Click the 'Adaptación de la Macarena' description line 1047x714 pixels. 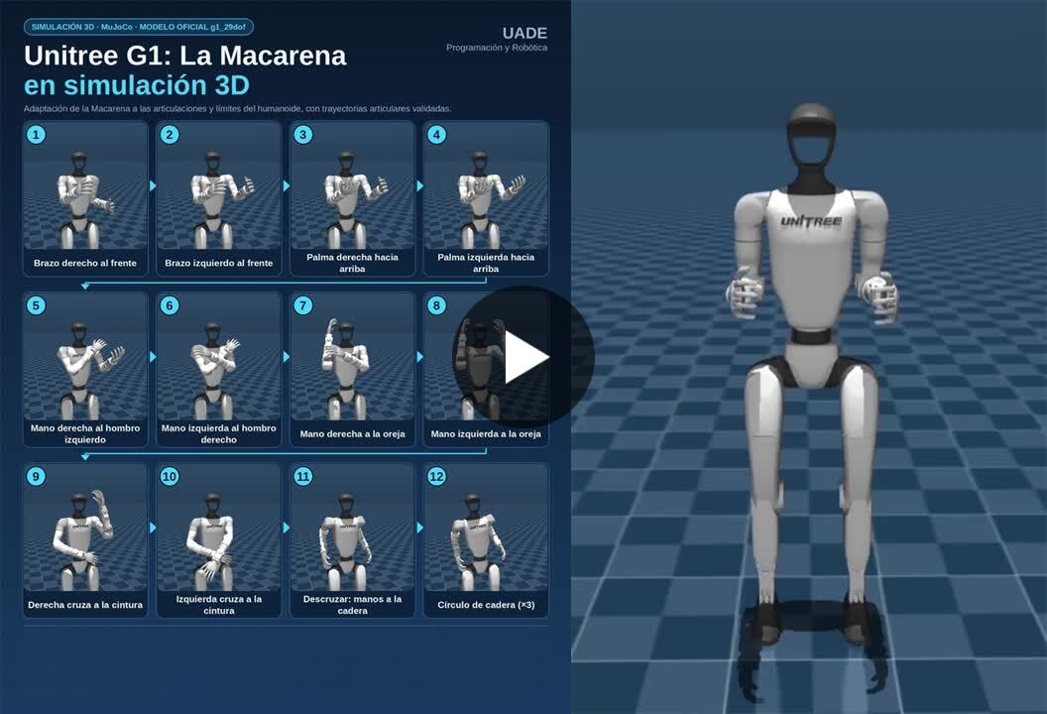[x=237, y=108]
